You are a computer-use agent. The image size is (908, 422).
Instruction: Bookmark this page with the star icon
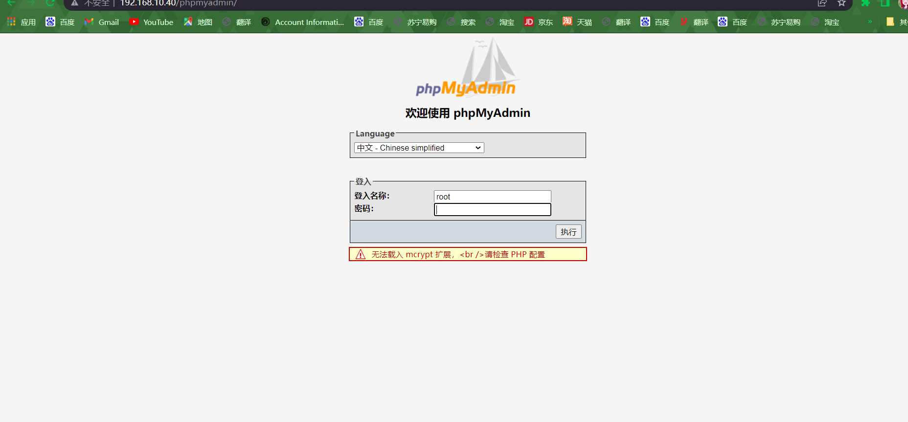click(x=841, y=3)
